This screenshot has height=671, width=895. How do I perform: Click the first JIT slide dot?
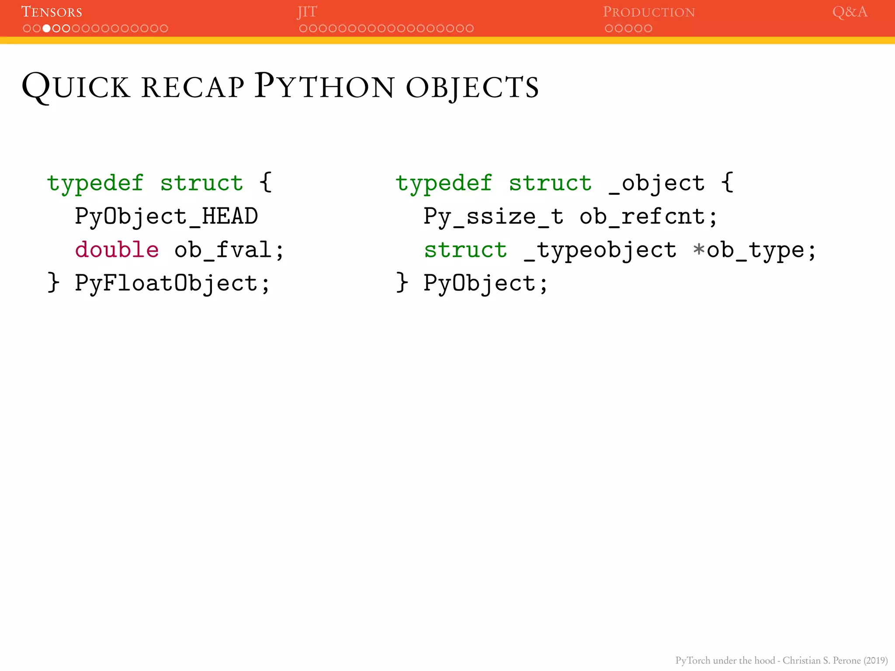[303, 28]
